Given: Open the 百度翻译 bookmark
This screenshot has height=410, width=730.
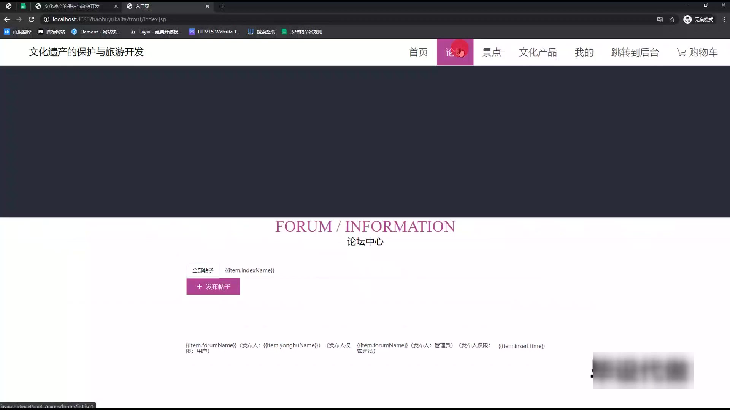Looking at the screenshot, I should pyautogui.click(x=18, y=32).
